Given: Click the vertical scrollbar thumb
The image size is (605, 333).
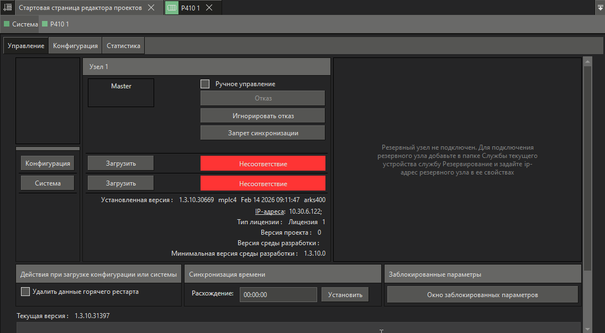Looking at the screenshot, I should pyautogui.click(x=588, y=168).
